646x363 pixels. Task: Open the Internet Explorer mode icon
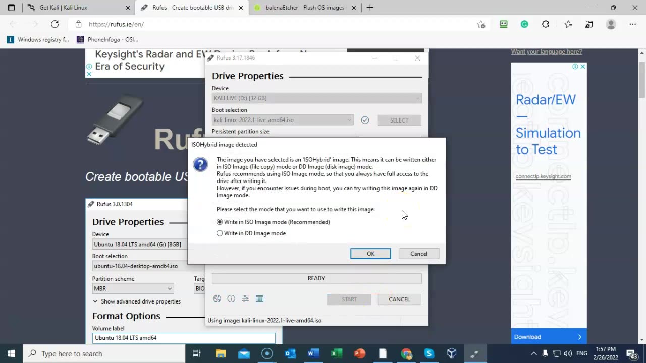click(x=589, y=24)
